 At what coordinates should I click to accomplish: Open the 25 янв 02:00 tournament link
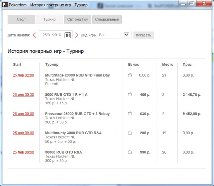coord(23,75)
